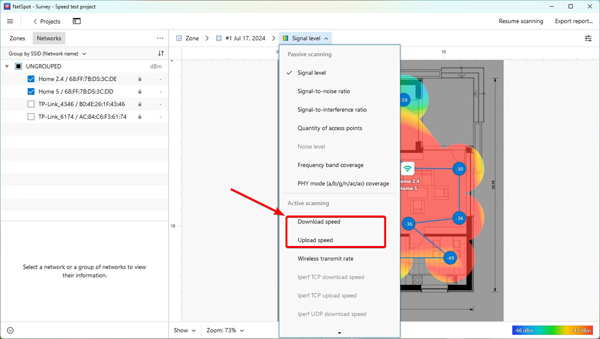Toggle the UNGROUPED group checkbox
This screenshot has width=600, height=339.
tap(18, 66)
